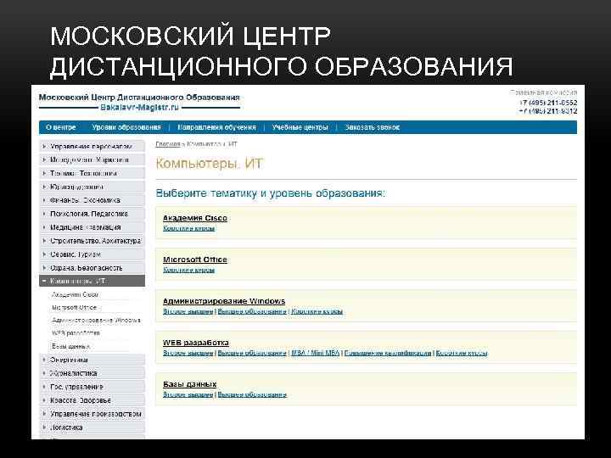Select WEB разработка sidebar subitem
This screenshot has height=458, width=611.
(76, 333)
